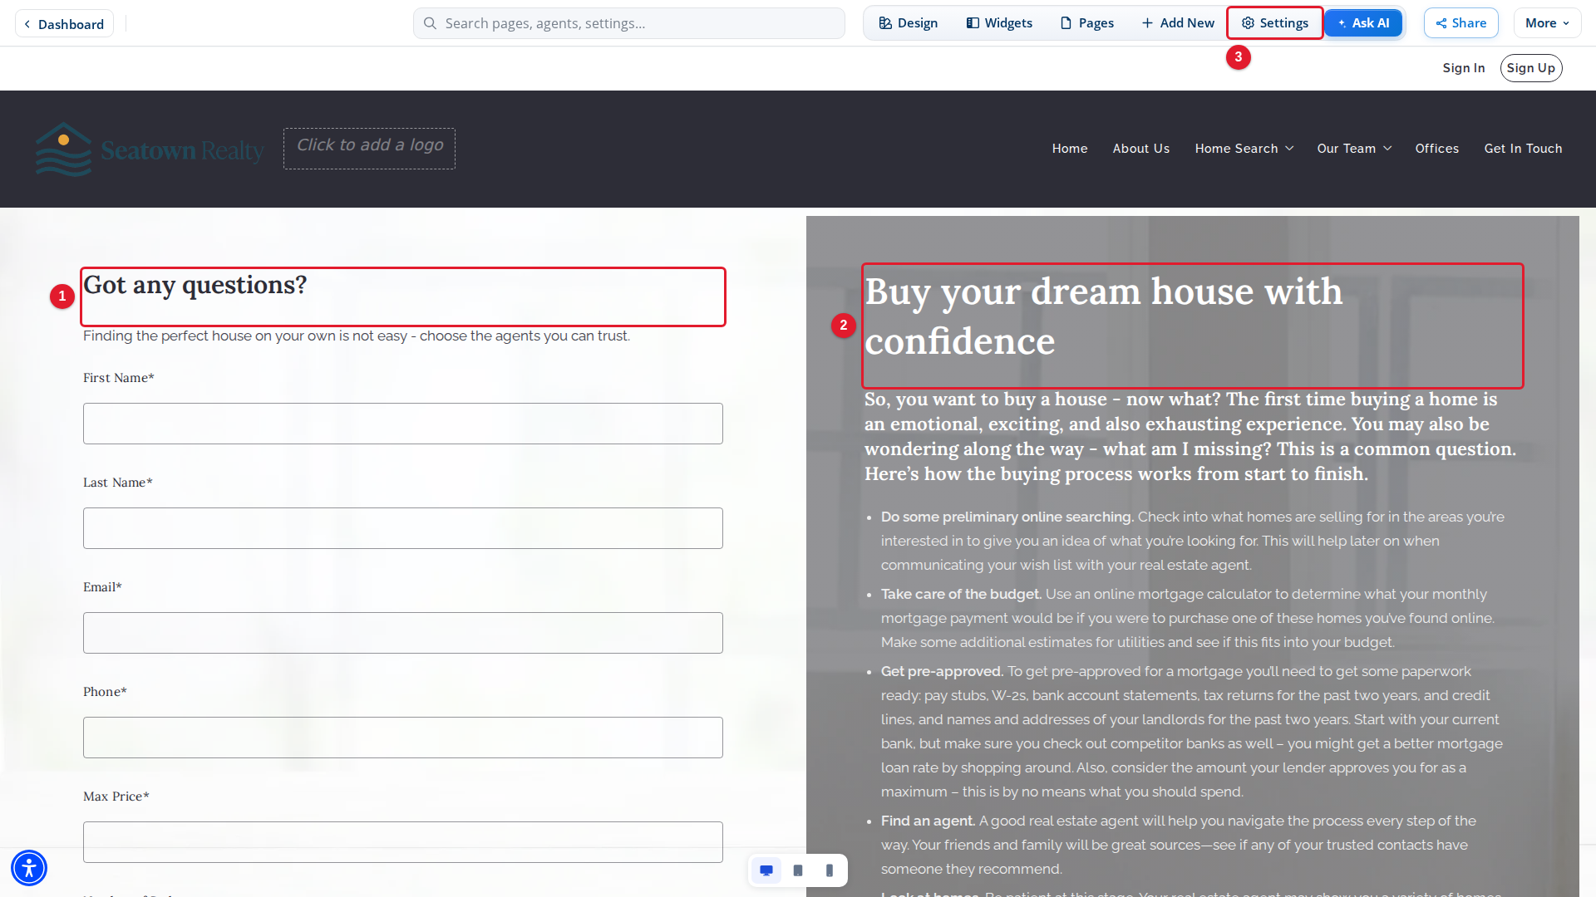The height and width of the screenshot is (897, 1596).
Task: Go back to the Dashboard
Action: coord(64,24)
